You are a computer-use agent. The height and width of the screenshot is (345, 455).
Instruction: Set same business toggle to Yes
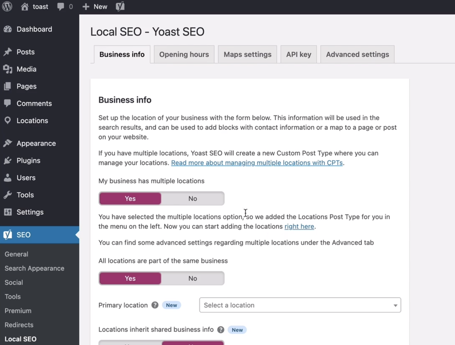pos(130,279)
